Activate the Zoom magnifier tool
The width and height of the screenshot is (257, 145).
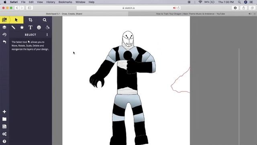coord(45,20)
